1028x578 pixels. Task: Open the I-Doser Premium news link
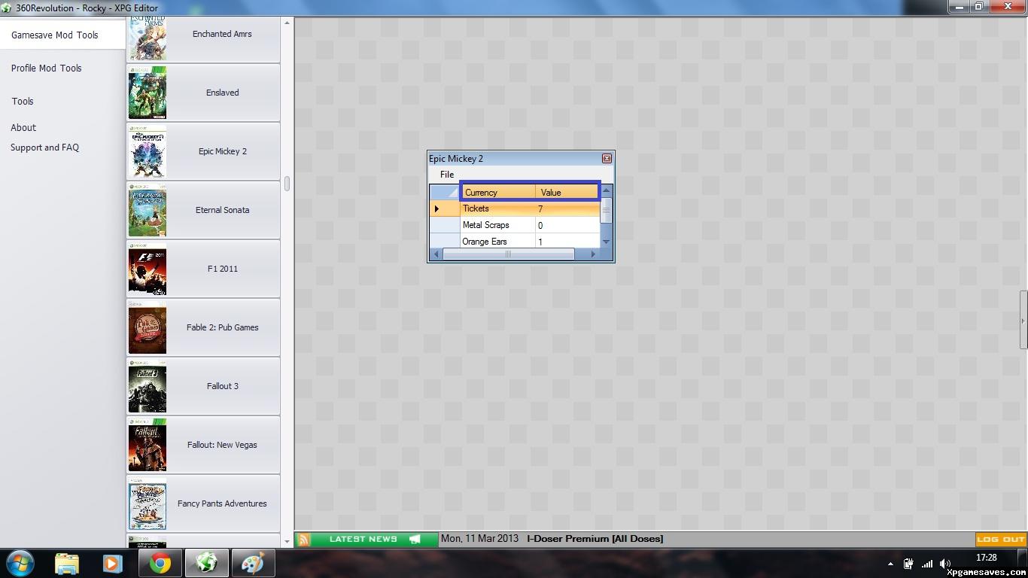pyautogui.click(x=595, y=539)
